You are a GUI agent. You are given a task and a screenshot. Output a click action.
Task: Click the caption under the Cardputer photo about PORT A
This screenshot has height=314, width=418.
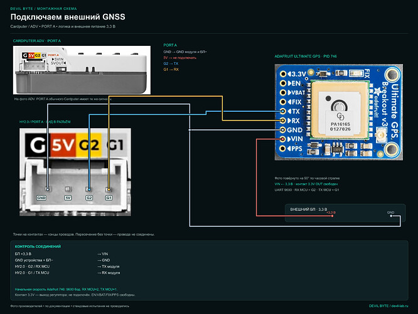click(x=63, y=99)
